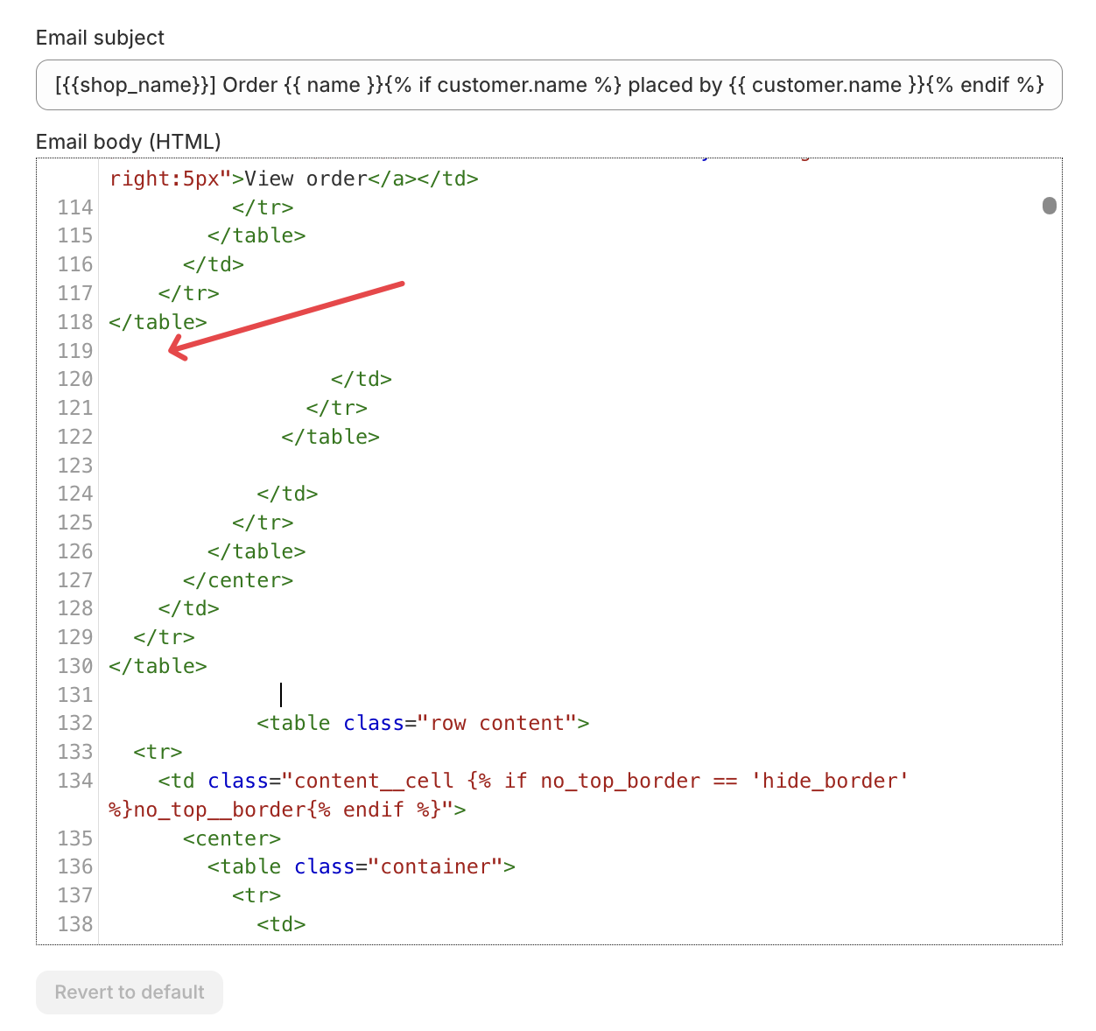This screenshot has height=1031, width=1096.
Task: Click the Revert to default button
Action: [130, 992]
